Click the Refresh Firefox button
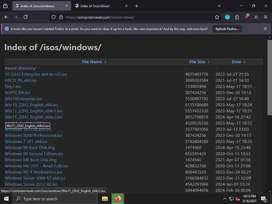This screenshot has height=204, width=272. point(227,29)
